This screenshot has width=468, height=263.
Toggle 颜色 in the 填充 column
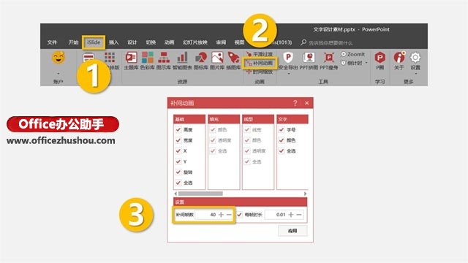(213, 130)
